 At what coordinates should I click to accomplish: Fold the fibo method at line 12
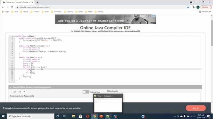[14, 58]
